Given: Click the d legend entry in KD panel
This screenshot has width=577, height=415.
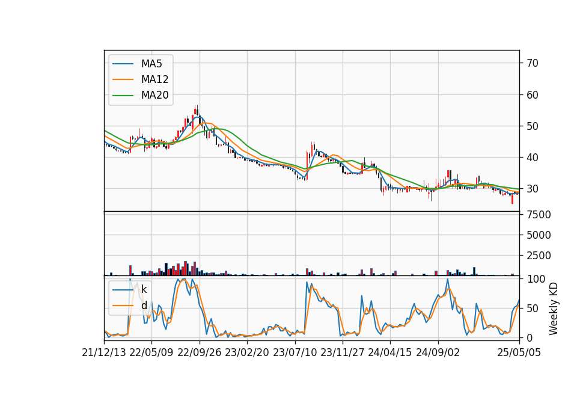Looking at the screenshot, I should [x=144, y=306].
